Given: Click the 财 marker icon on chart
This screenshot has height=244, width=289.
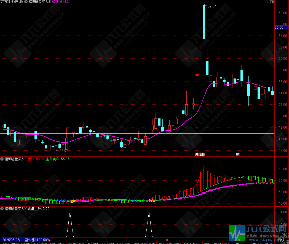Looking at the screenshot, I should (238, 154).
